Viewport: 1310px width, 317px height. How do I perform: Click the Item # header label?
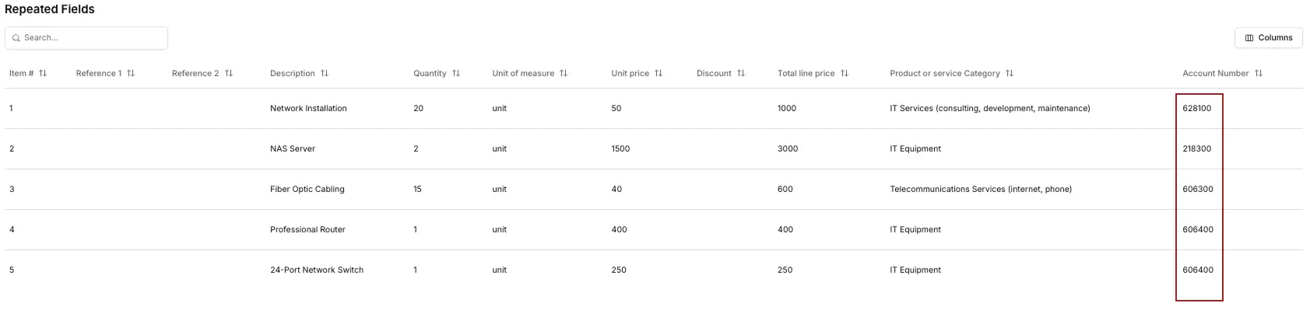pyautogui.click(x=21, y=73)
